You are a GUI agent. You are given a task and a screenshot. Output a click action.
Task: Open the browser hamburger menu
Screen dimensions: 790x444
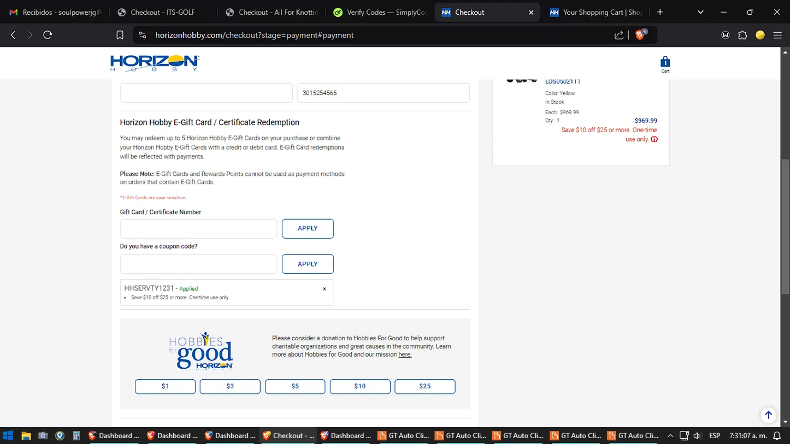click(x=777, y=35)
